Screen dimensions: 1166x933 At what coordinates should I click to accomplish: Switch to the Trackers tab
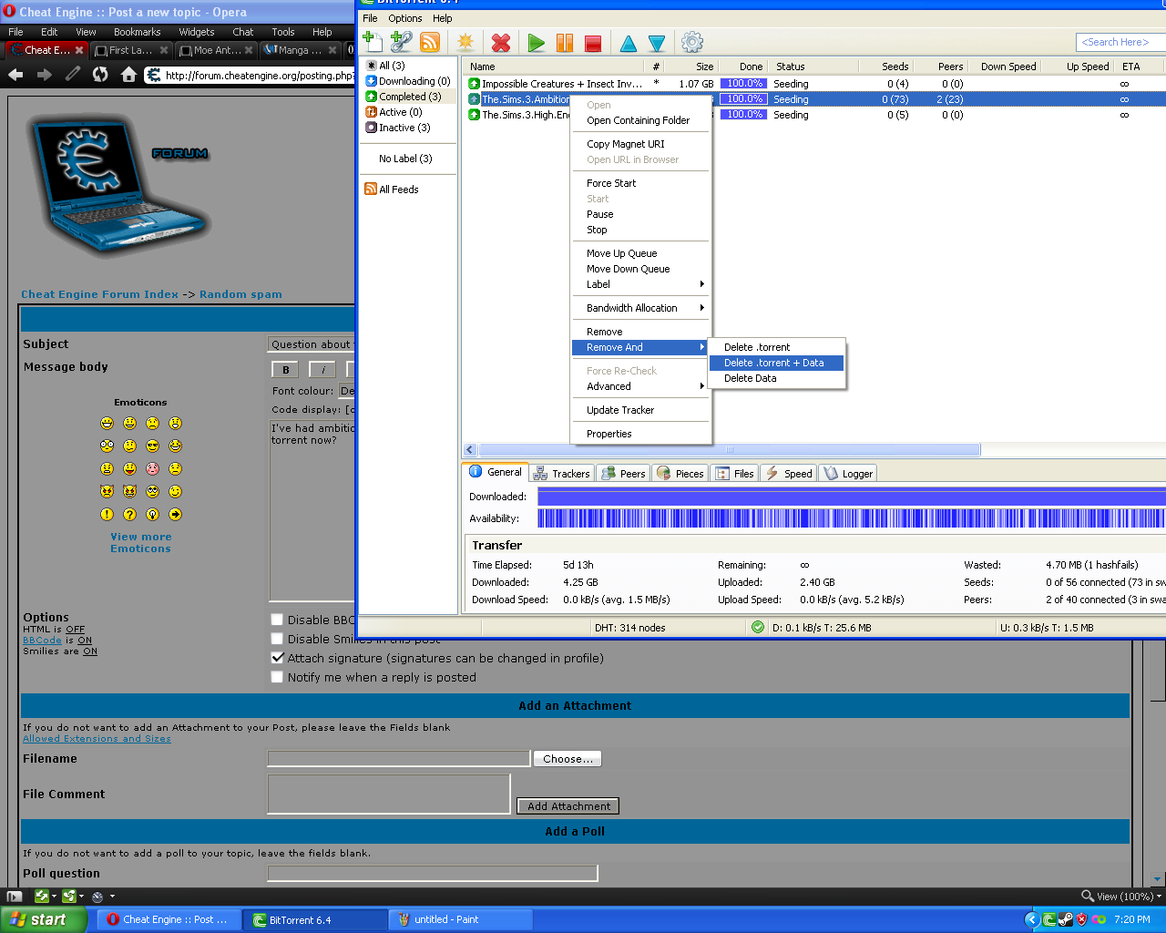561,474
